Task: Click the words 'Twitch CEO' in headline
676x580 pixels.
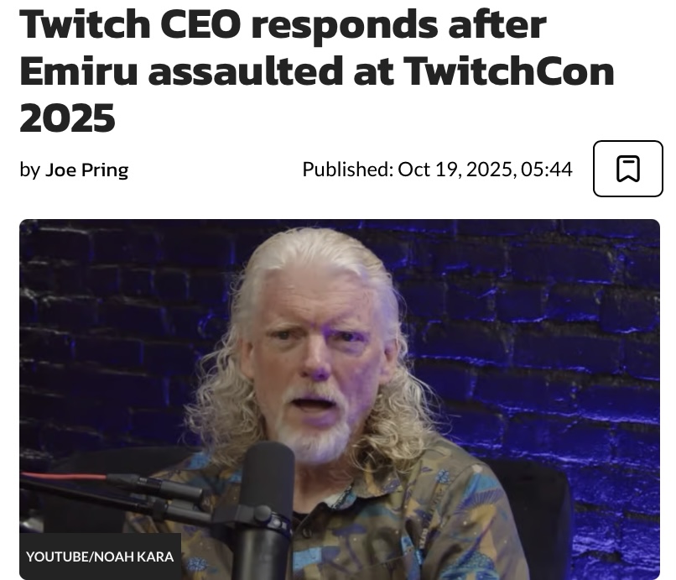Action: pos(130,24)
